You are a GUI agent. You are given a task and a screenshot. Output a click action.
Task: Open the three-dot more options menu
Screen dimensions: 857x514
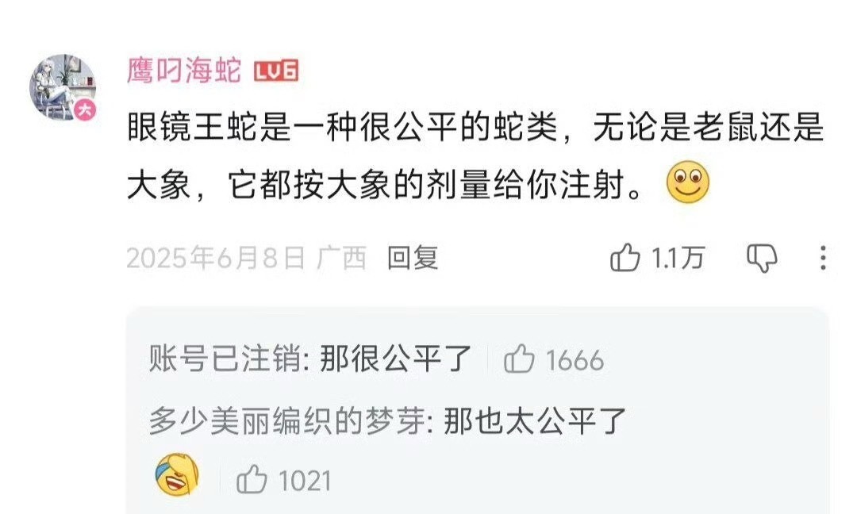click(x=823, y=258)
